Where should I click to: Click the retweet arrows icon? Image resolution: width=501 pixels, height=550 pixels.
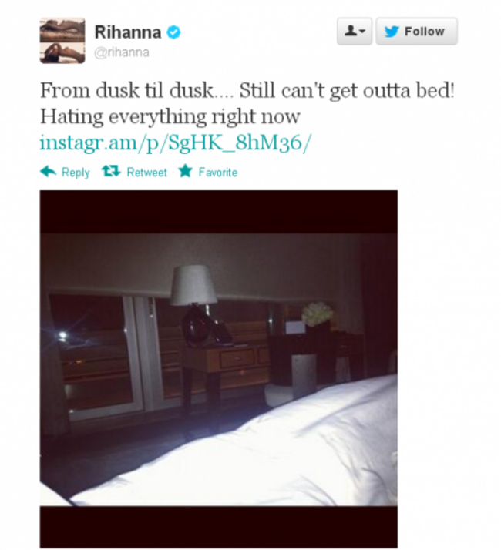[111, 171]
